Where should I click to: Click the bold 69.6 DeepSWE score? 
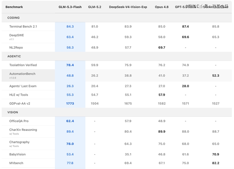[x=186, y=37]
